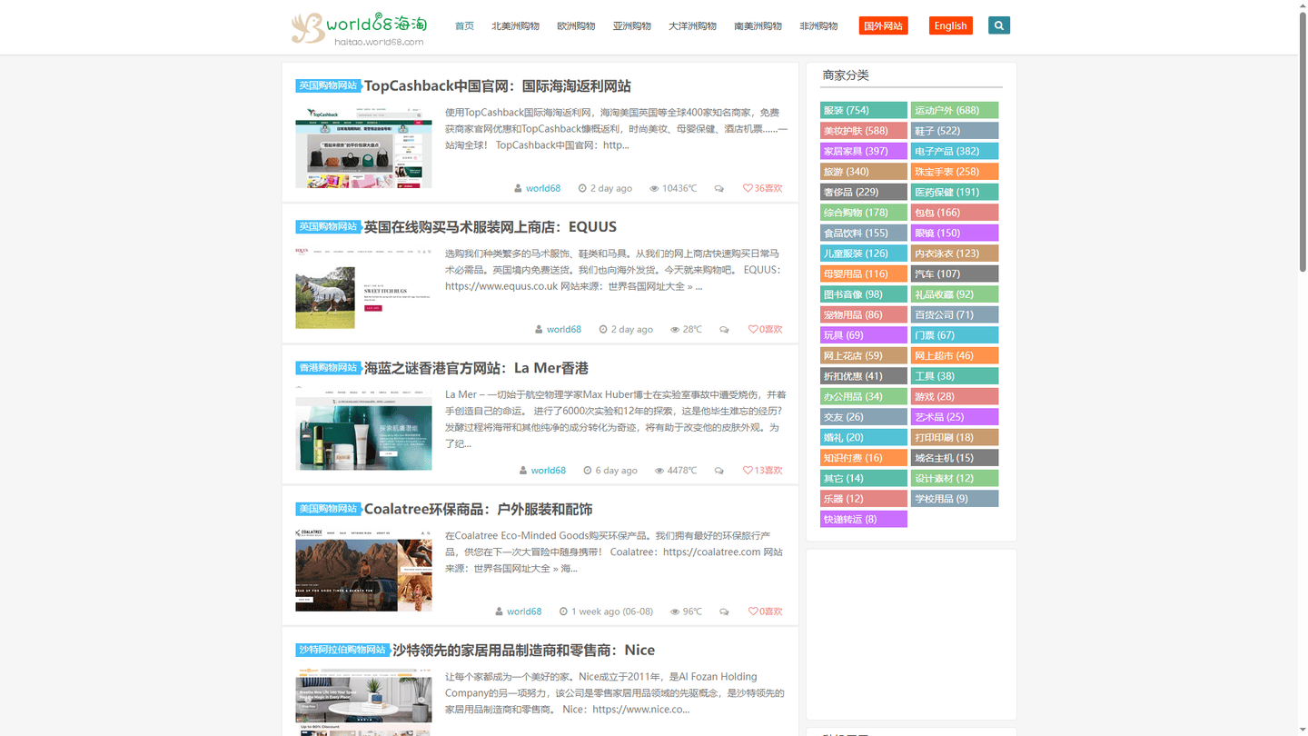The height and width of the screenshot is (736, 1308).
Task: Click comment icon on EQUUS post
Action: [x=724, y=330]
